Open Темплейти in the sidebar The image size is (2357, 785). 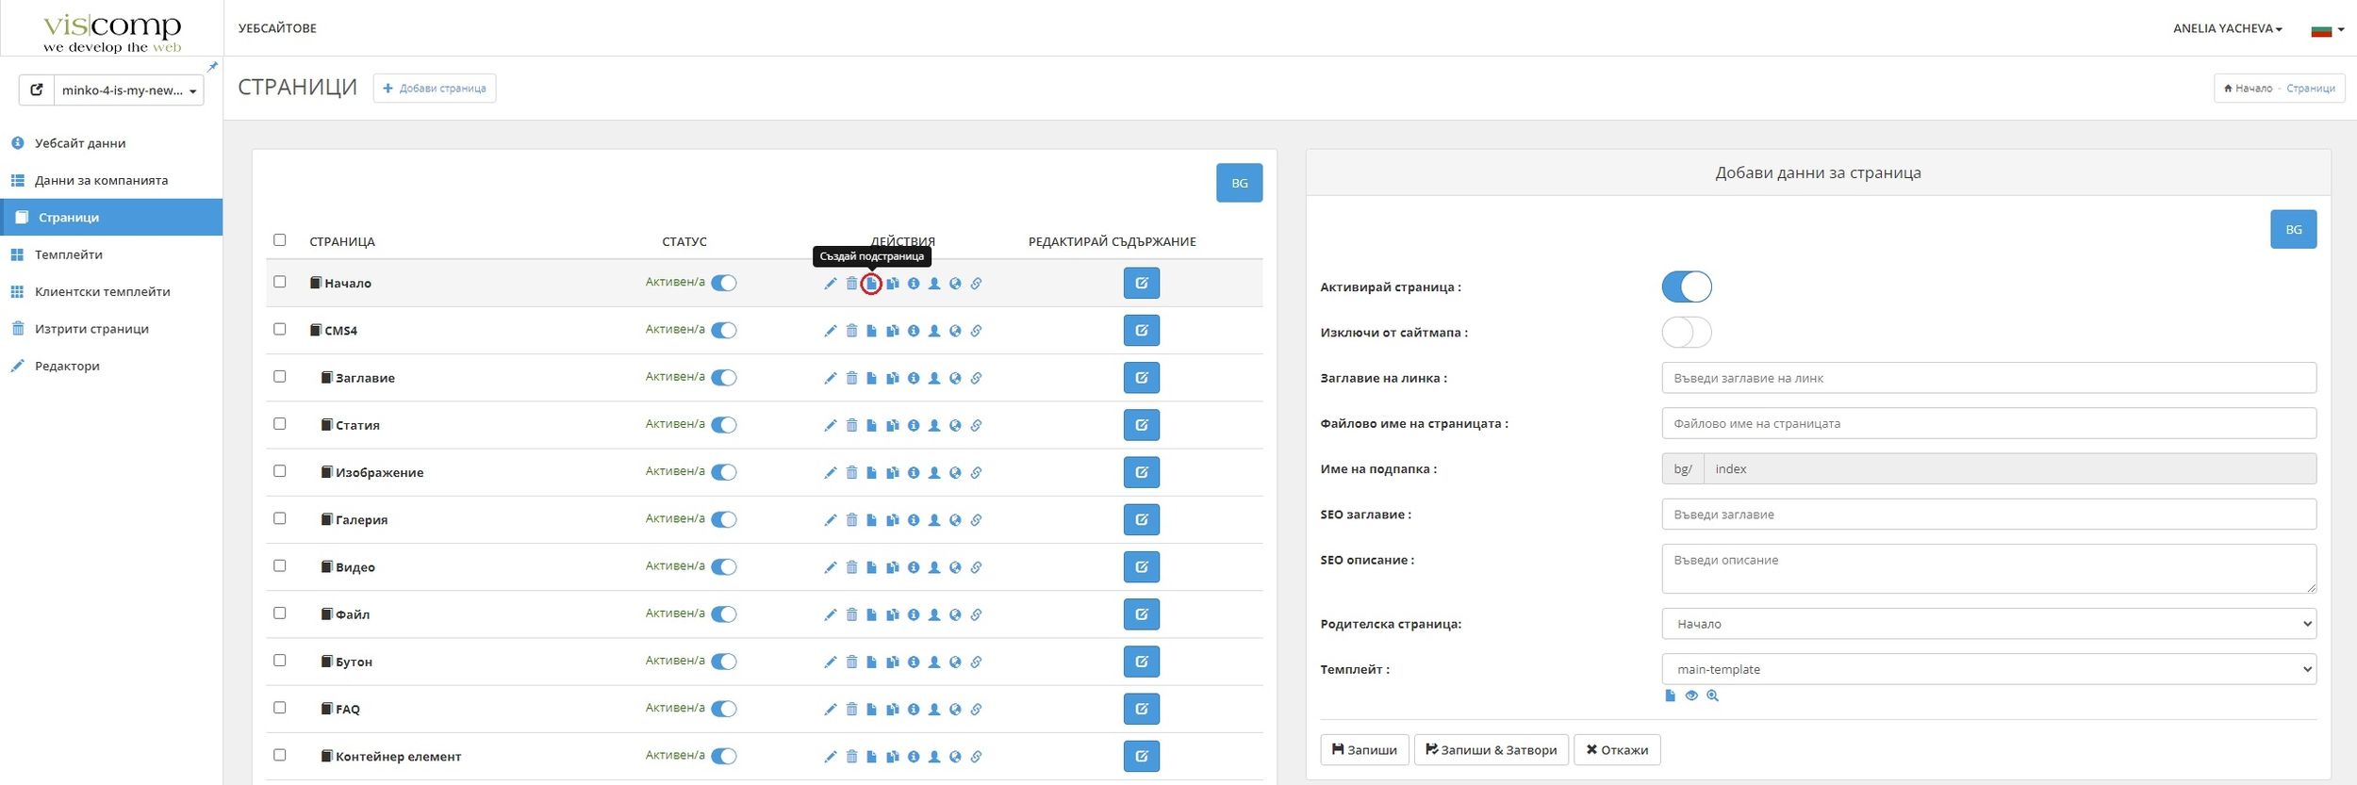coord(69,254)
